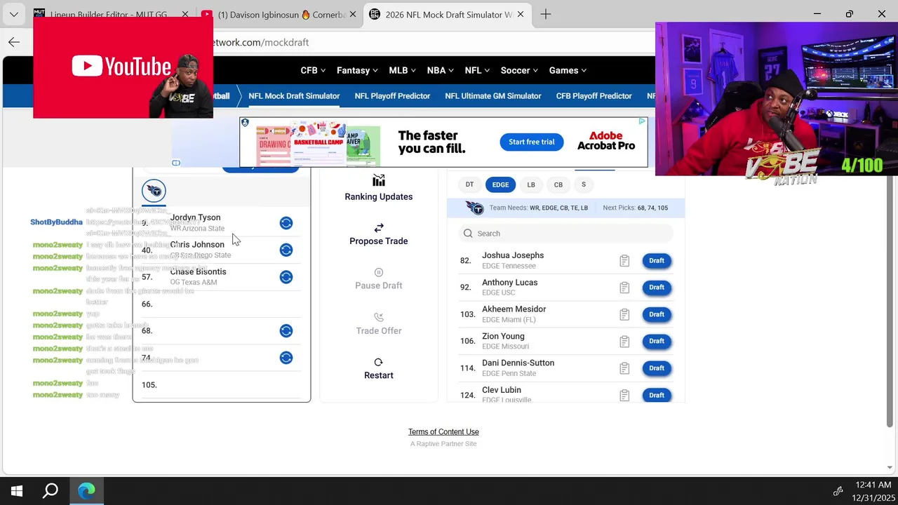Image resolution: width=898 pixels, height=505 pixels.
Task: Click swap icon next to Chris Johnson
Action: pyautogui.click(x=286, y=250)
